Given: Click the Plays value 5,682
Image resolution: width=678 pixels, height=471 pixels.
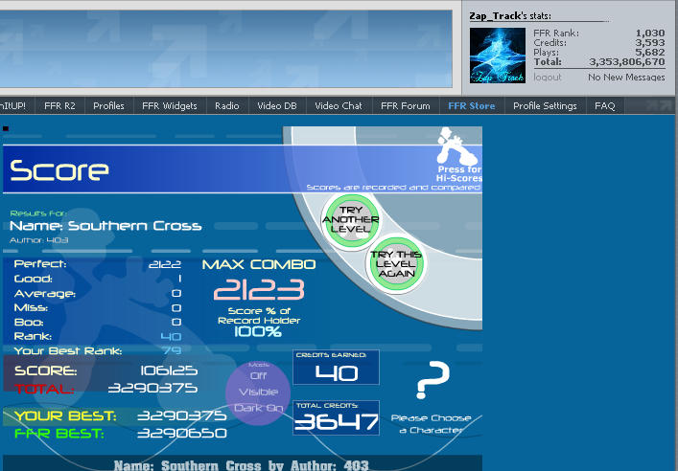Looking at the screenshot, I should (650, 53).
